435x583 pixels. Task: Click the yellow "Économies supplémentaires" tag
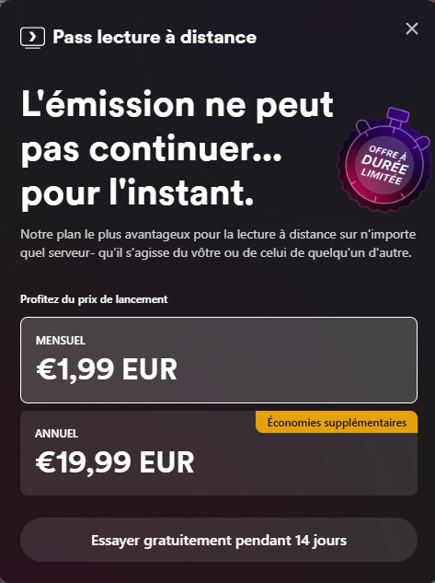tap(337, 422)
